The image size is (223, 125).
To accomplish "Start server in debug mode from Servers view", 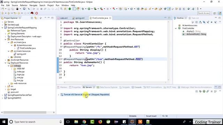I will pyautogui.click(x=200, y=91).
